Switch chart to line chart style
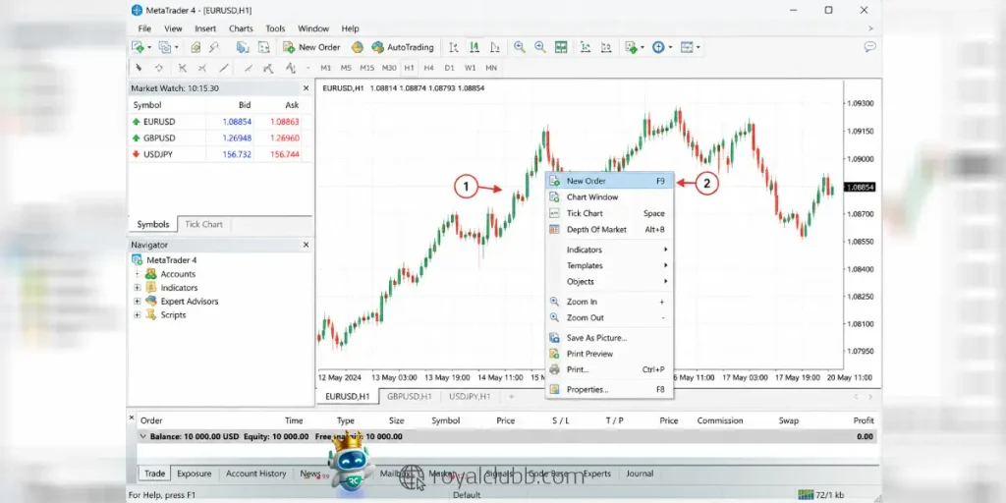The width and height of the screenshot is (1006, 503). click(x=495, y=47)
